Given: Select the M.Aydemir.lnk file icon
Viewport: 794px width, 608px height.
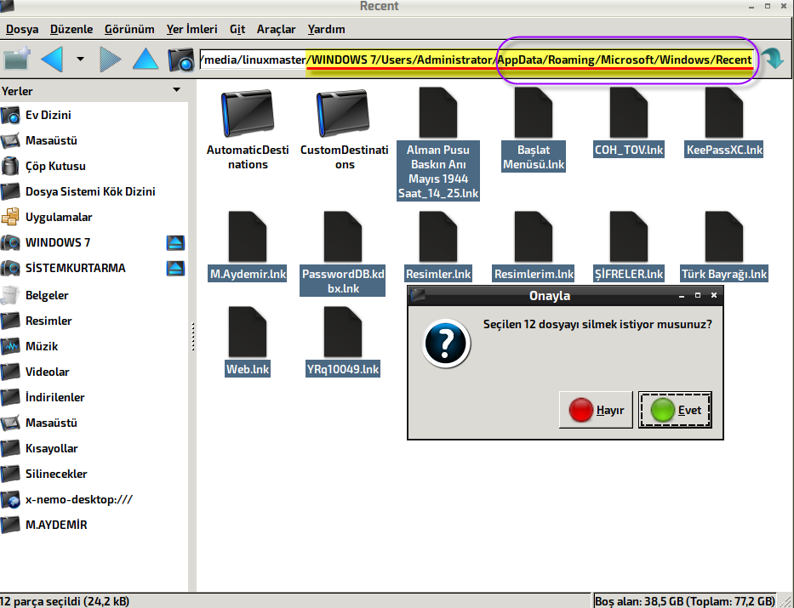Looking at the screenshot, I should point(248,236).
